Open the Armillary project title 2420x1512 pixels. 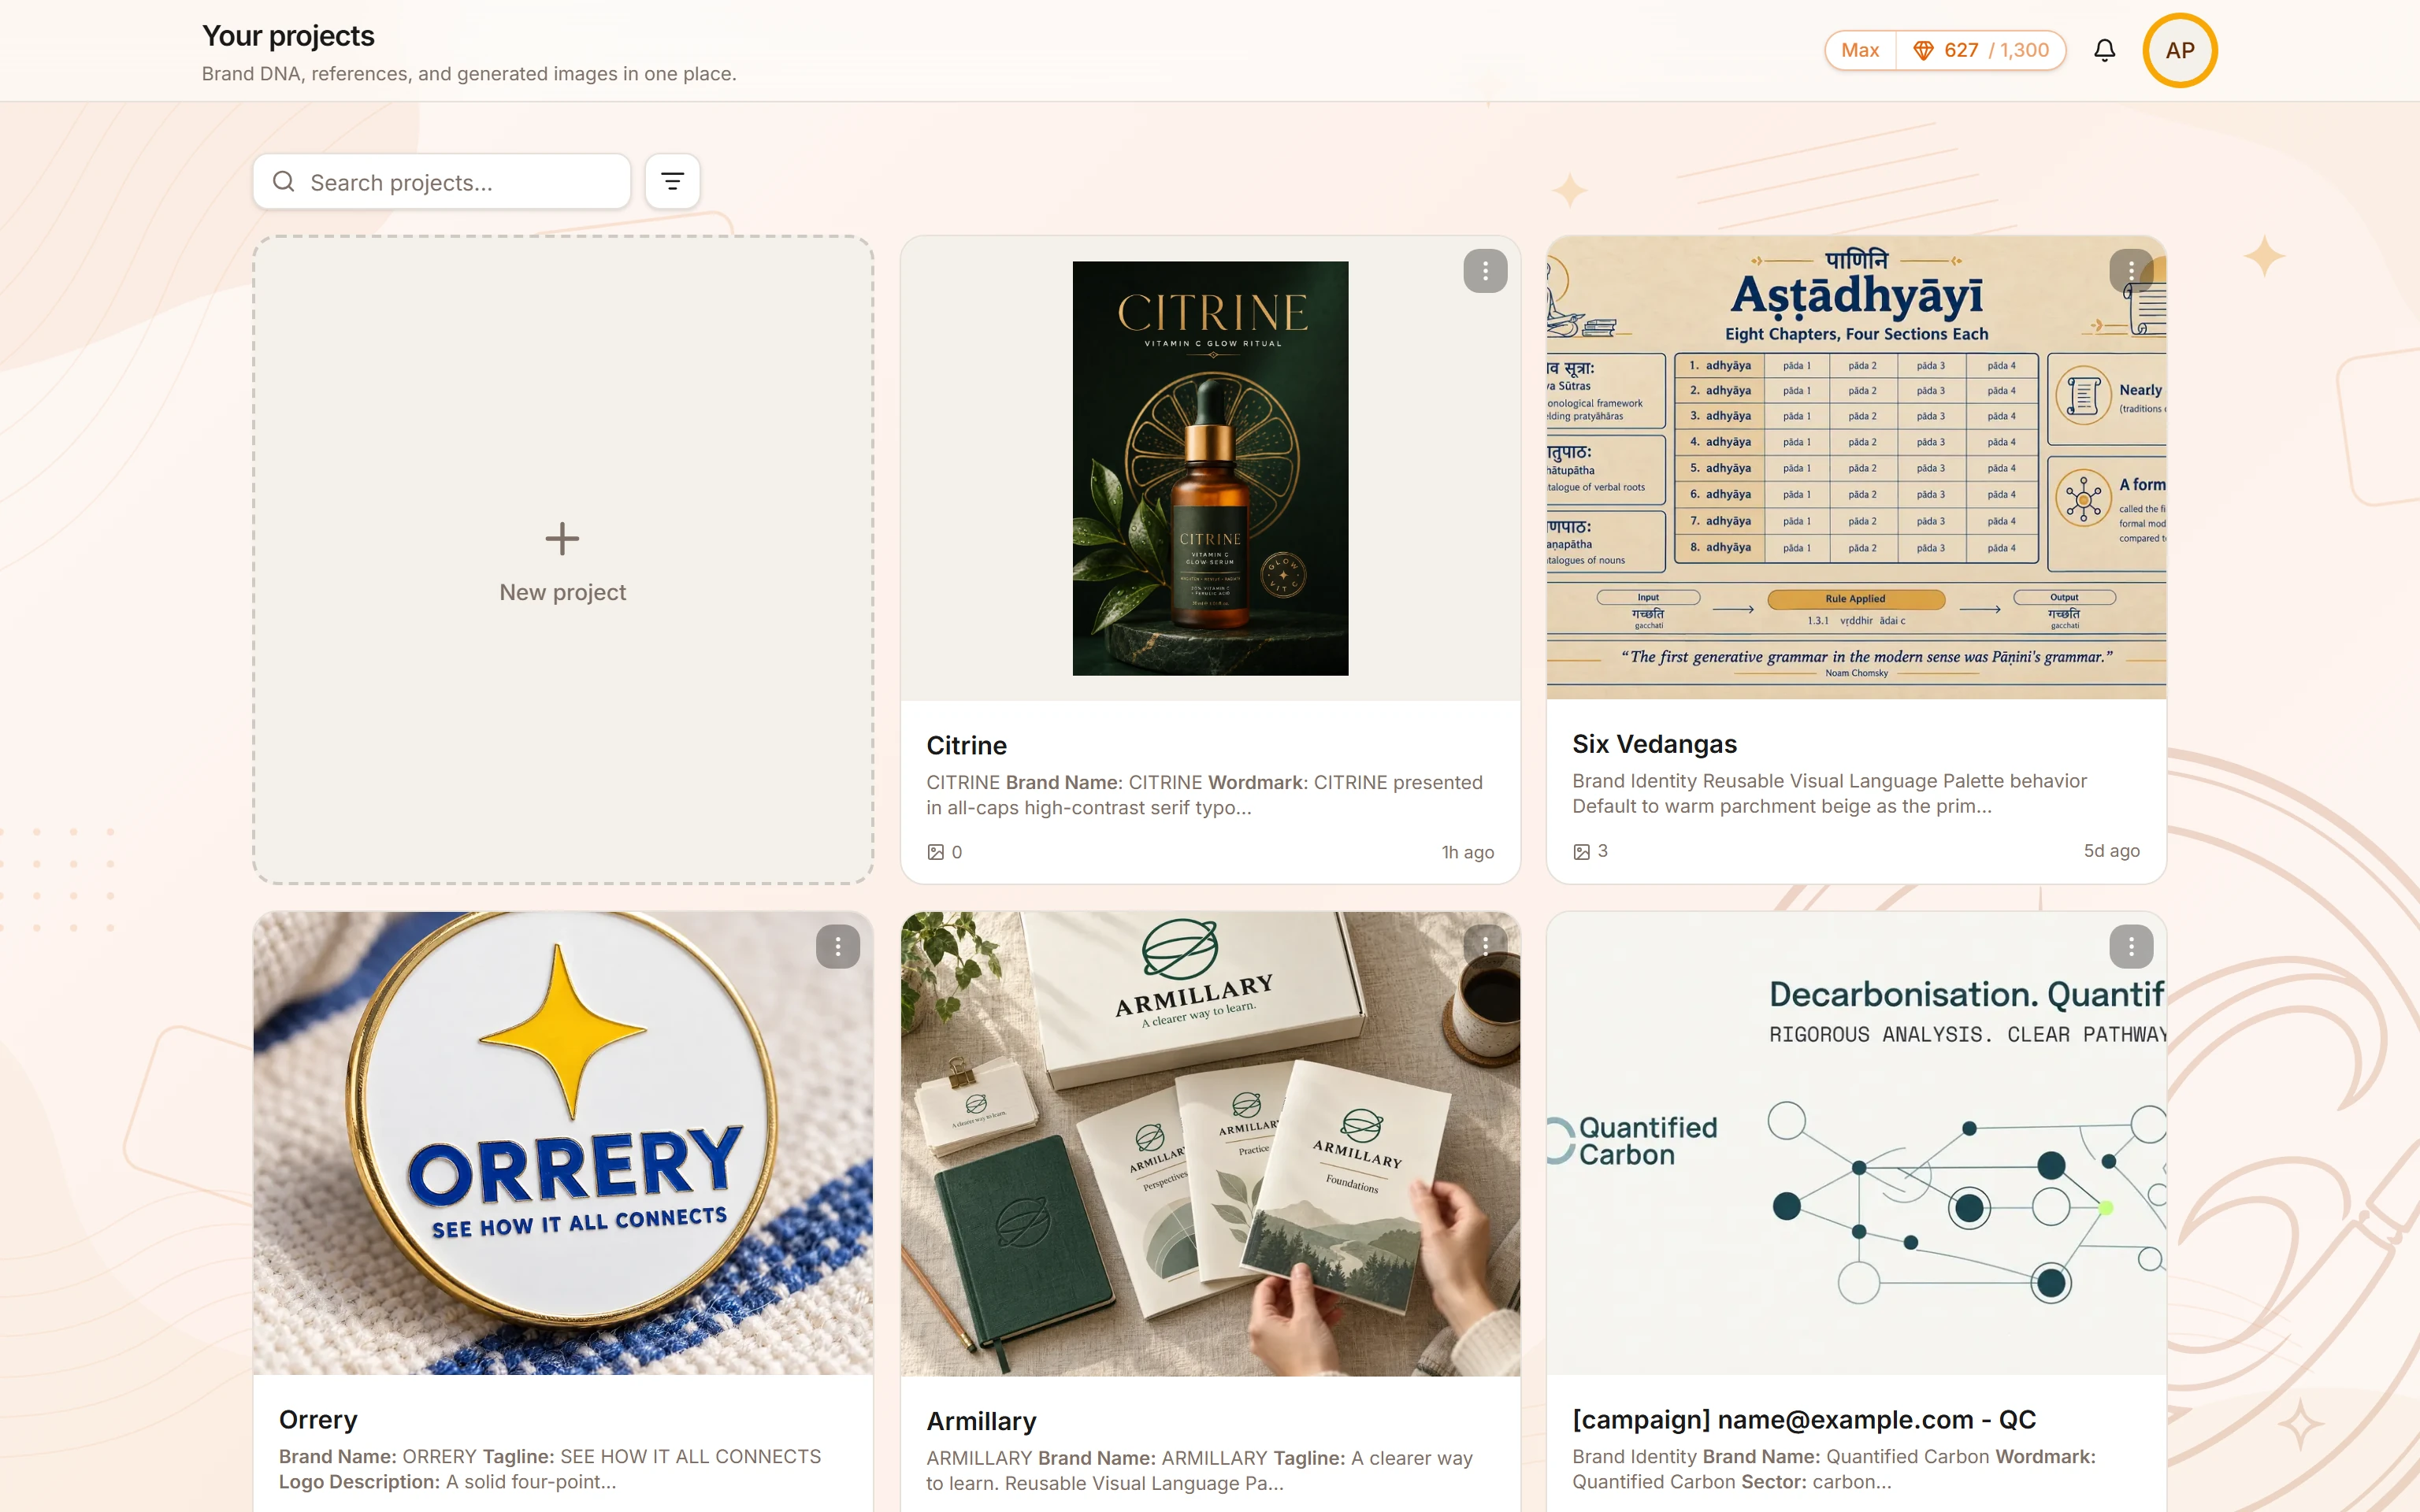pyautogui.click(x=981, y=1421)
